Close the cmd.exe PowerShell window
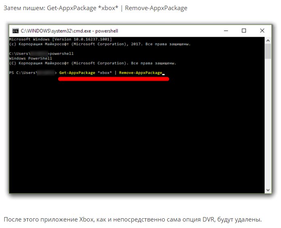 (262, 30)
